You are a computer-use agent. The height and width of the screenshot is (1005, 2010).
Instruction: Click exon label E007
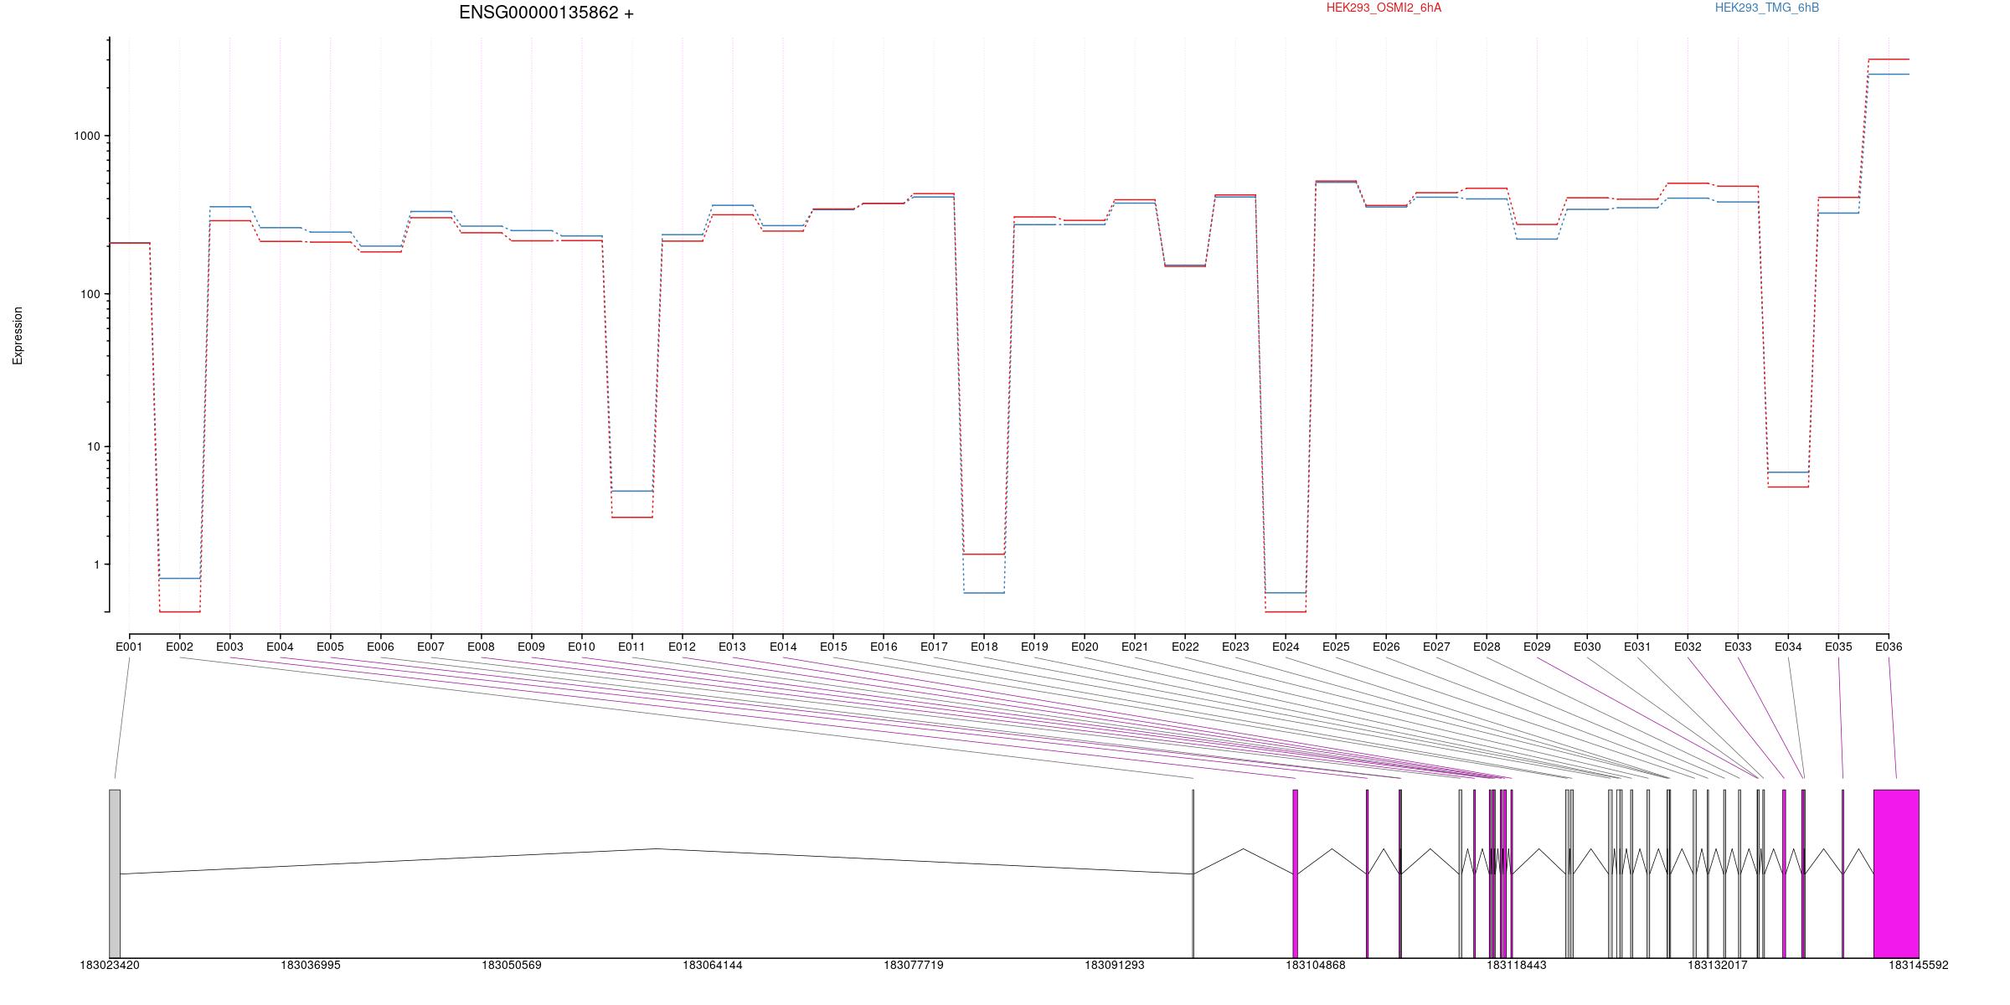(430, 647)
